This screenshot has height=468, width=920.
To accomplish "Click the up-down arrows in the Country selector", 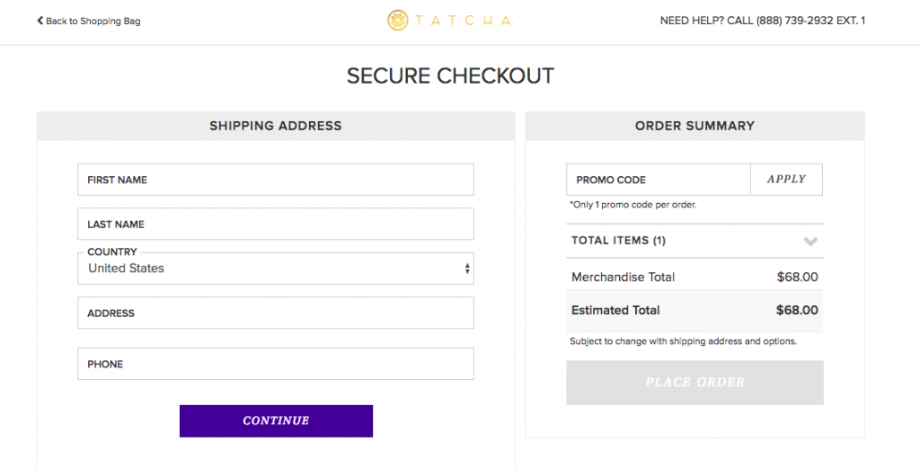I will pos(466,269).
